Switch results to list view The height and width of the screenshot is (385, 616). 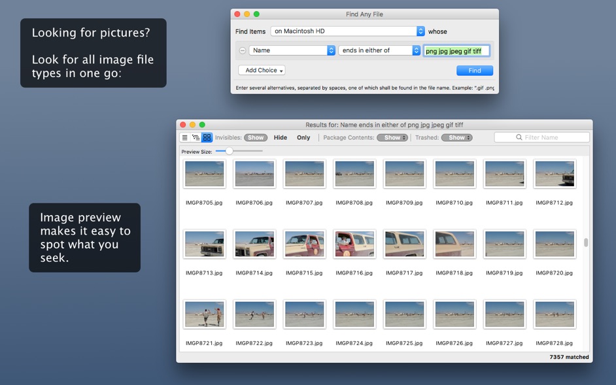click(185, 137)
